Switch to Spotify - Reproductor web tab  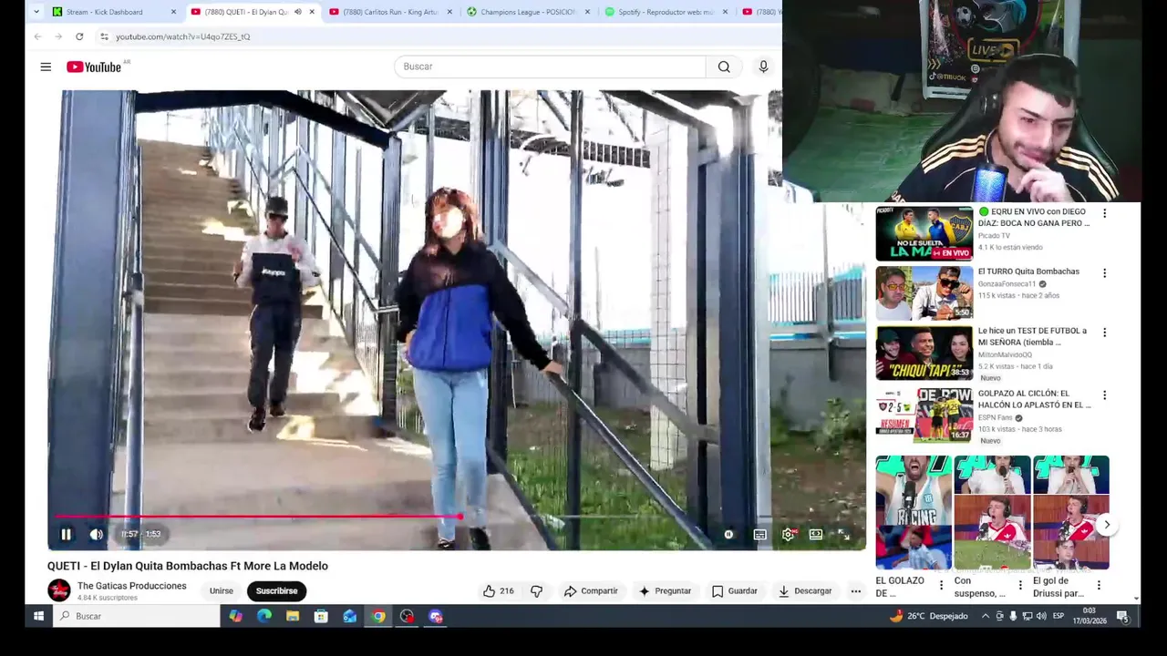[x=666, y=12]
